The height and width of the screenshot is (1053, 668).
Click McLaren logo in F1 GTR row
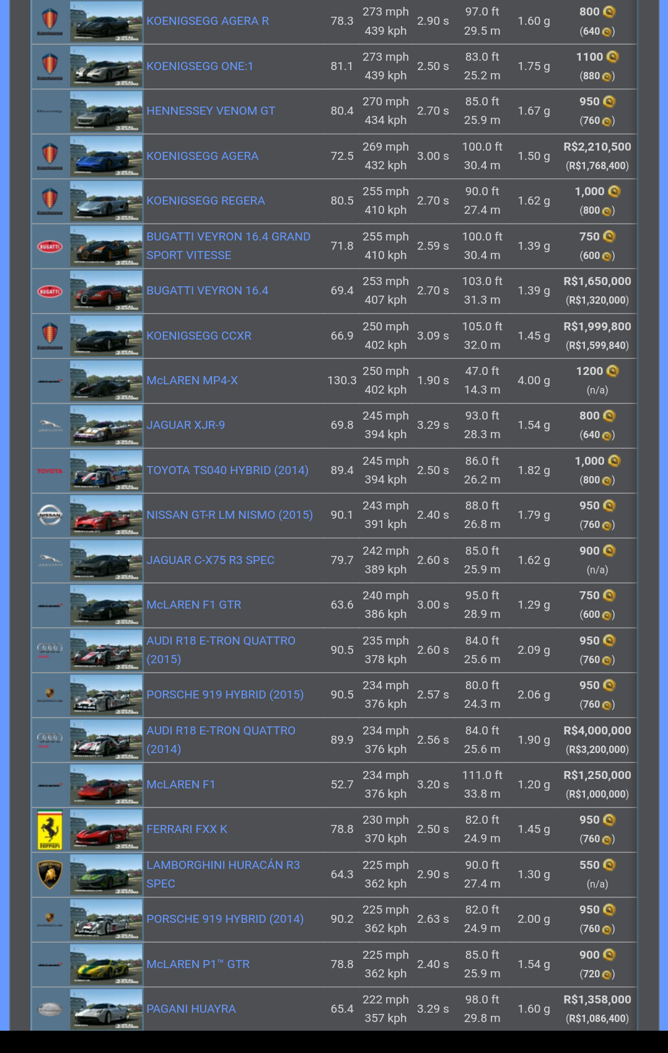point(50,606)
